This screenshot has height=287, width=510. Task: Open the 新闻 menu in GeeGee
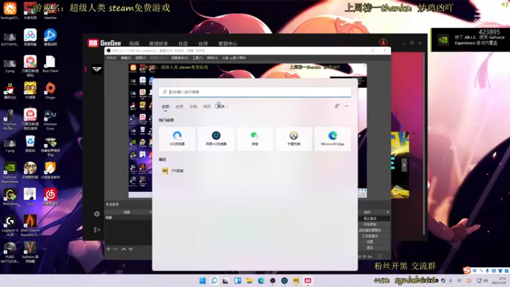tap(134, 43)
